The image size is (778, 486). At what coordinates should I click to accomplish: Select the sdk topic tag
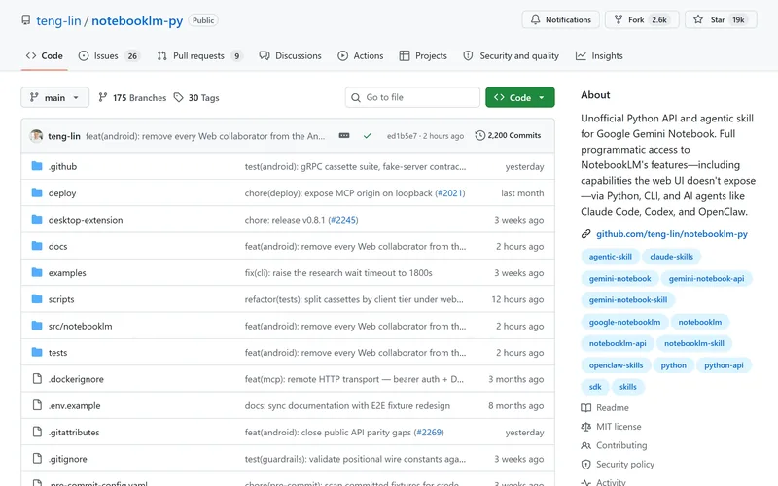(x=595, y=387)
